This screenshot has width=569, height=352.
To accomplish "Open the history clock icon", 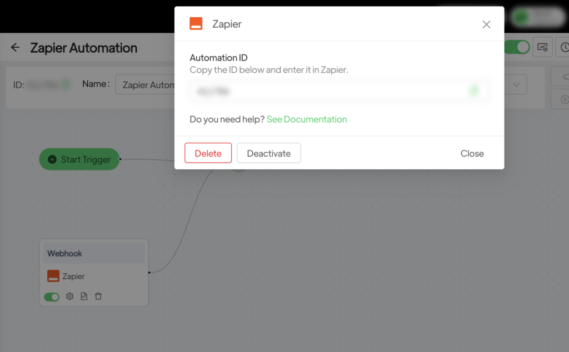I will click(x=563, y=48).
